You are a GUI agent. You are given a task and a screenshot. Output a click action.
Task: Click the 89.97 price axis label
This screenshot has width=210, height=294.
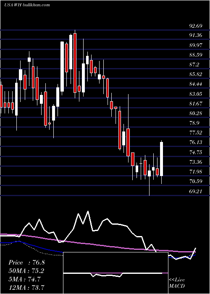196,45
